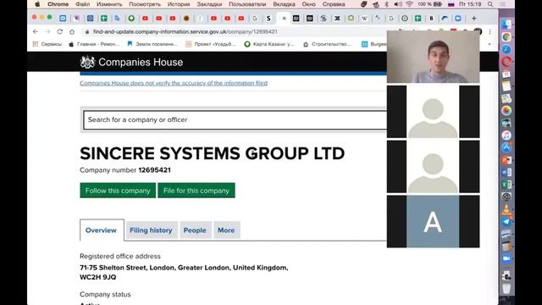
Task: Open the История menu
Action: [179, 4]
